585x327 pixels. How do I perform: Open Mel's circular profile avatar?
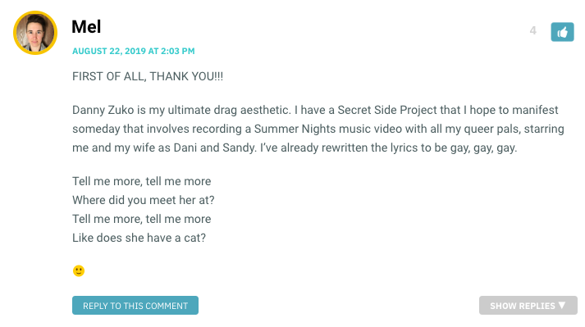(x=35, y=33)
